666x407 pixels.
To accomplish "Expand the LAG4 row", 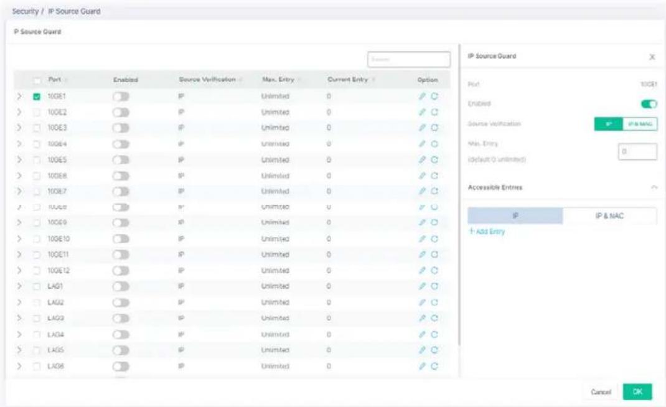I will tap(19, 335).
